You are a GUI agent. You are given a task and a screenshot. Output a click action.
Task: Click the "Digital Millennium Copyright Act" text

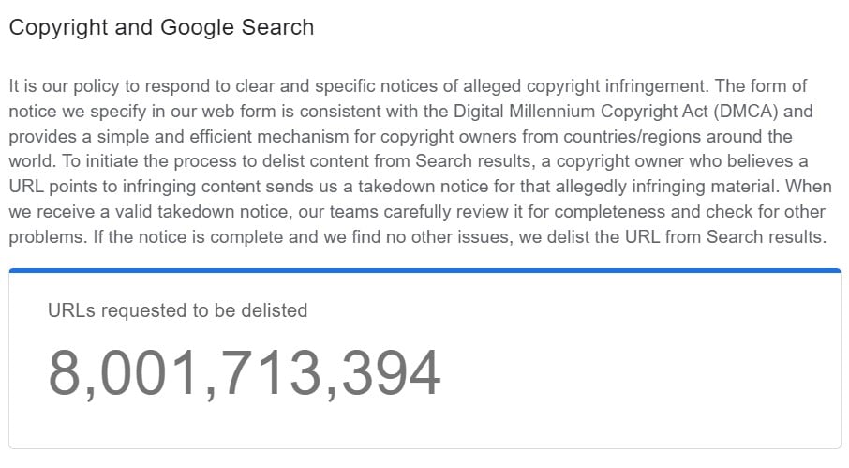[x=580, y=111]
